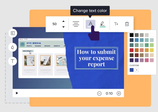Click the text alignment icon
The image size is (158, 112).
point(76,24)
